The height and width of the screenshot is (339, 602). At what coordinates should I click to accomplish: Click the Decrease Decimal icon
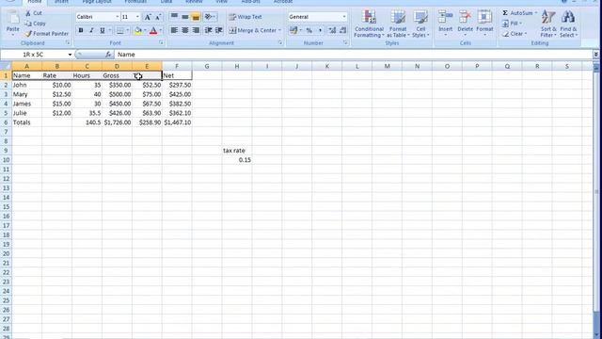(342, 30)
